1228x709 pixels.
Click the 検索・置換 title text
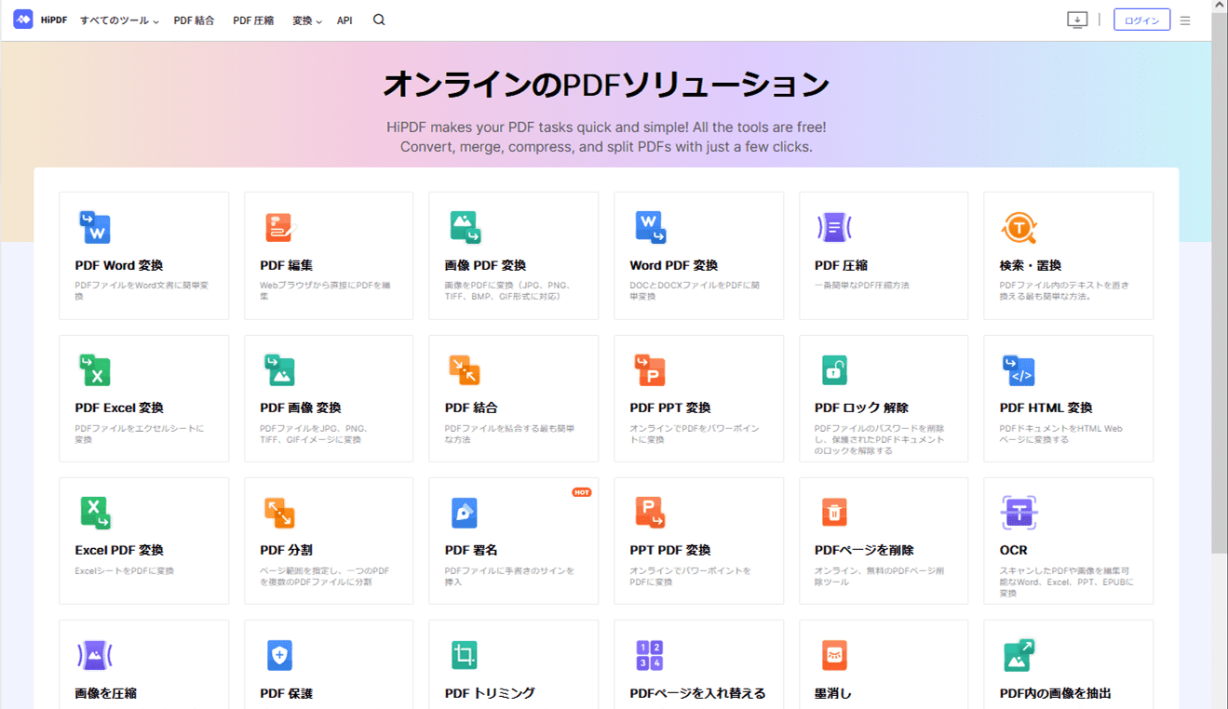(1031, 265)
